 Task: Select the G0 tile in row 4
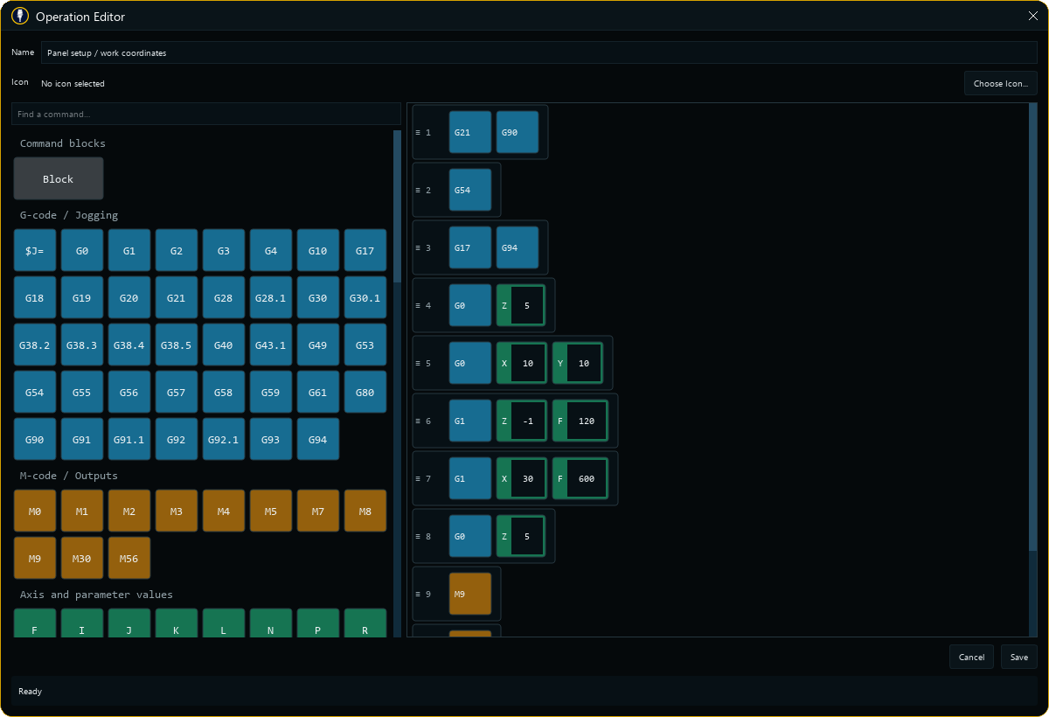[x=470, y=305]
